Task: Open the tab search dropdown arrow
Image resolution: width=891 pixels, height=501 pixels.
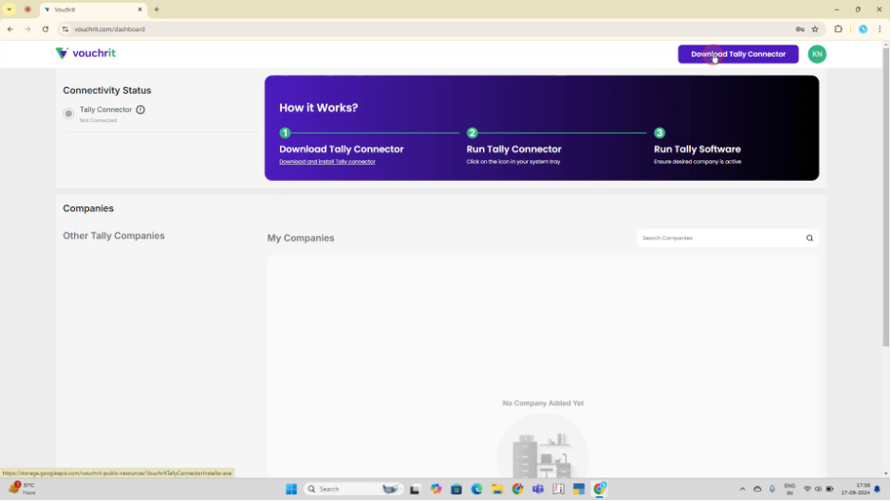Action: pyautogui.click(x=9, y=9)
